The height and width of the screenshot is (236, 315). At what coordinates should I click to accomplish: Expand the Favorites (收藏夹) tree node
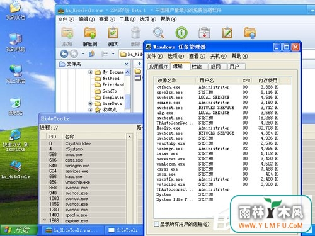[90, 110]
